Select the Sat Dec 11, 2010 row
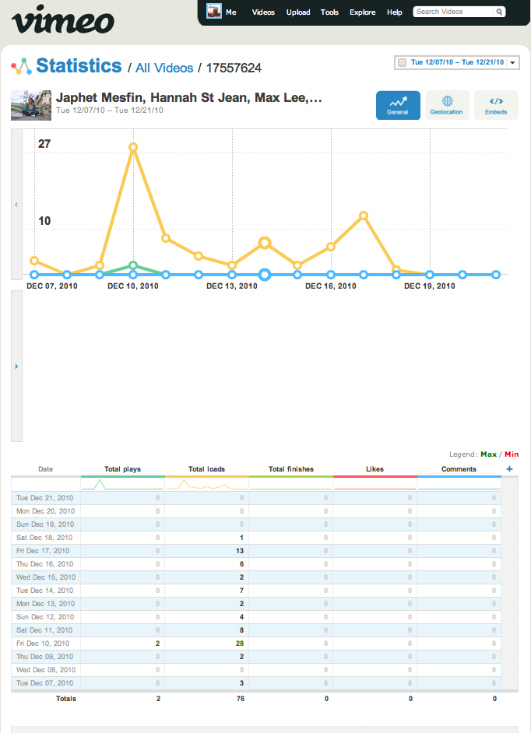The image size is (531, 733). pyautogui.click(x=256, y=630)
